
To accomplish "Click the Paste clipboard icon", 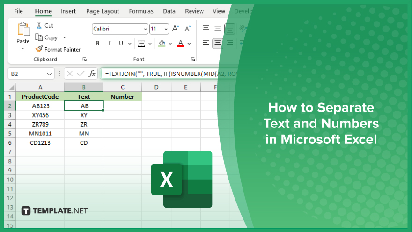I will coord(23,29).
